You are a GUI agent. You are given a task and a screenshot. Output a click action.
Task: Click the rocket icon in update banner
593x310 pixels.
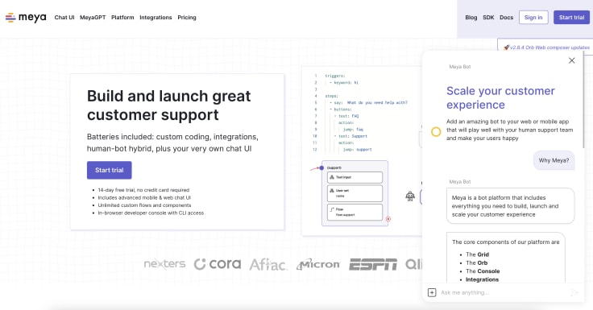[507, 48]
